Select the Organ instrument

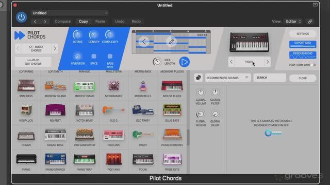pyautogui.click(x=26, y=137)
